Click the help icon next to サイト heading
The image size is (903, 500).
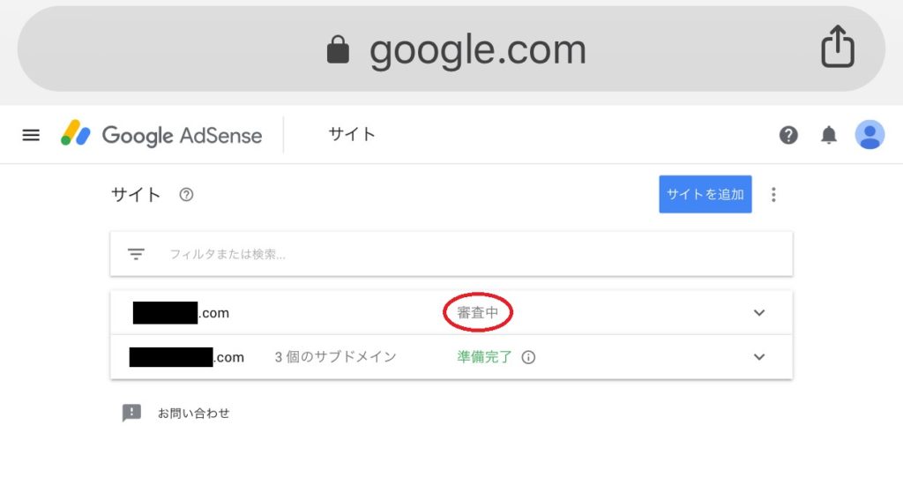click(186, 195)
